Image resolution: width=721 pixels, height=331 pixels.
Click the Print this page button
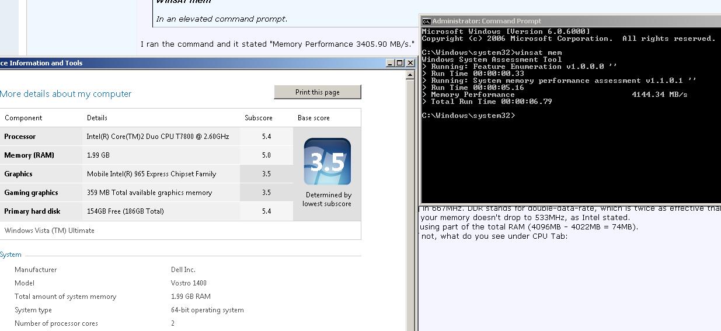pyautogui.click(x=318, y=92)
